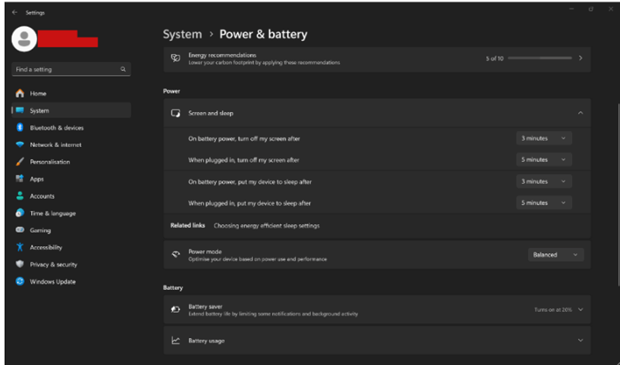Click the Windows Update sync icon
Screen dimensions: 620x365
click(x=20, y=281)
